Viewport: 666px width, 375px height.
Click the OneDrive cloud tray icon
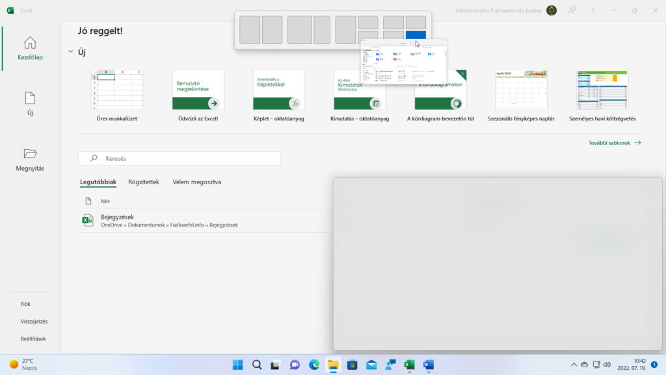tap(585, 365)
